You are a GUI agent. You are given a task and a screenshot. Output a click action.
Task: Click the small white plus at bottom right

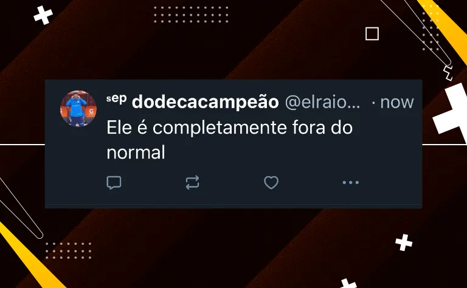tap(404, 242)
